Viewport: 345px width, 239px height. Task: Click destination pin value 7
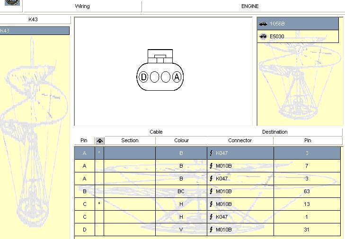click(307, 166)
